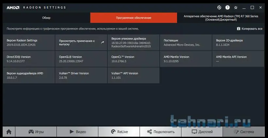
Task: Click the clipboard icon beside Копировать все
Action: click(239, 29)
